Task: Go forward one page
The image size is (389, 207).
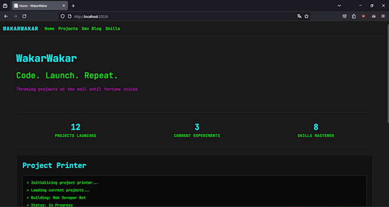Action: click(x=15, y=17)
